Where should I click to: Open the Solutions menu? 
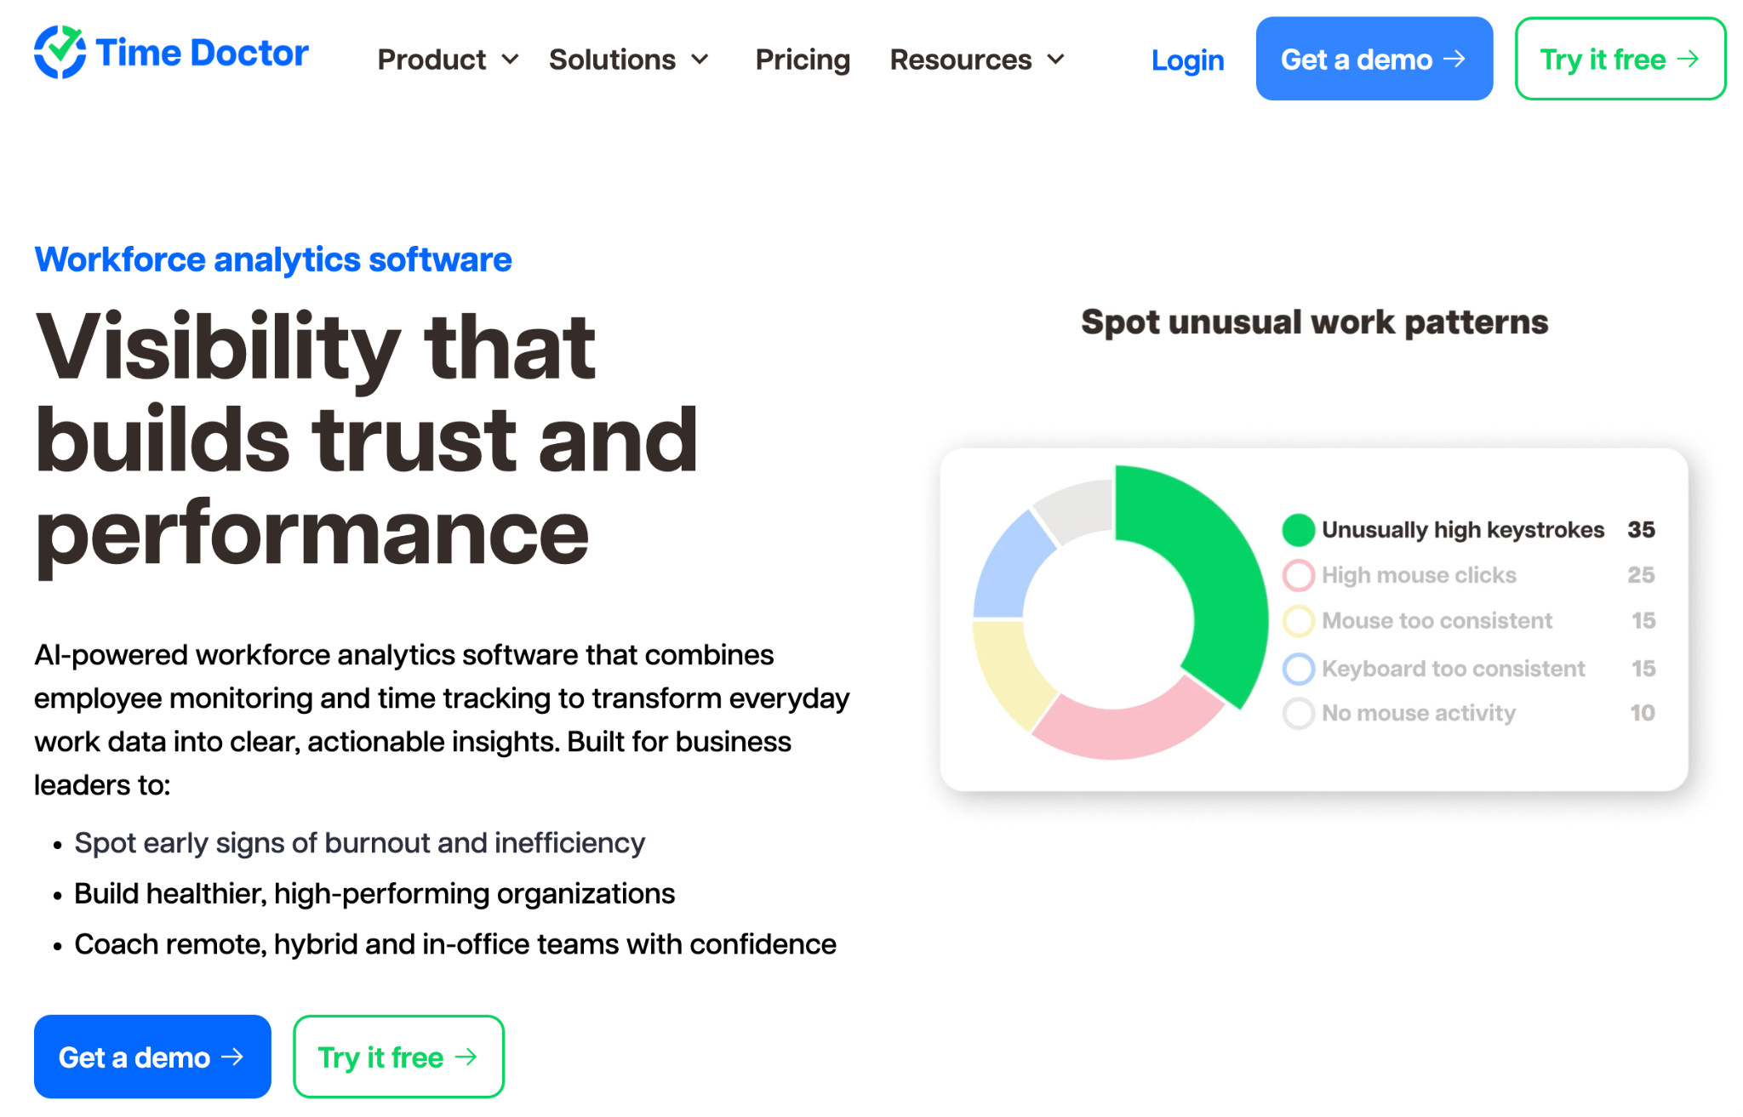coord(612,60)
